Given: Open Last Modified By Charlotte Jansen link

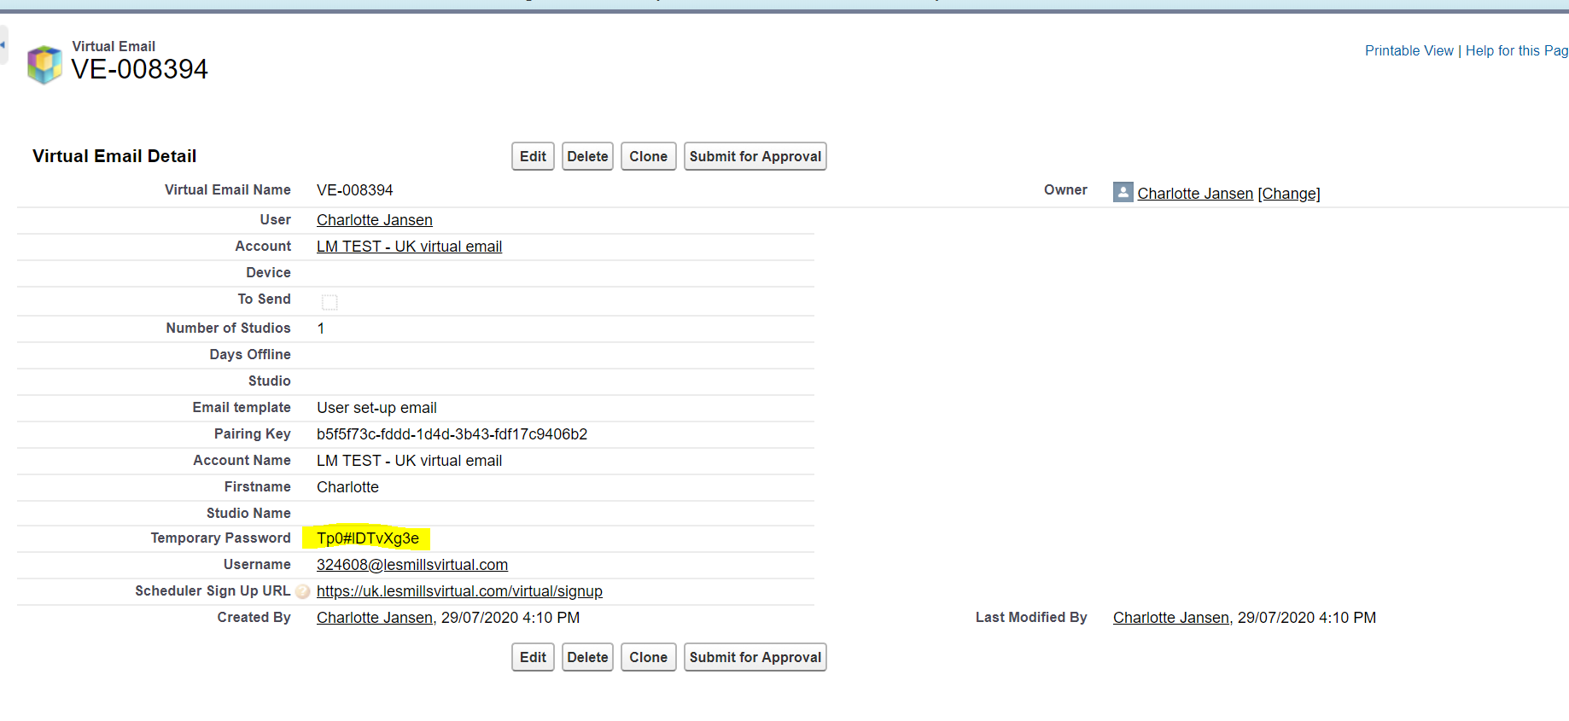Looking at the screenshot, I should [x=1170, y=618].
